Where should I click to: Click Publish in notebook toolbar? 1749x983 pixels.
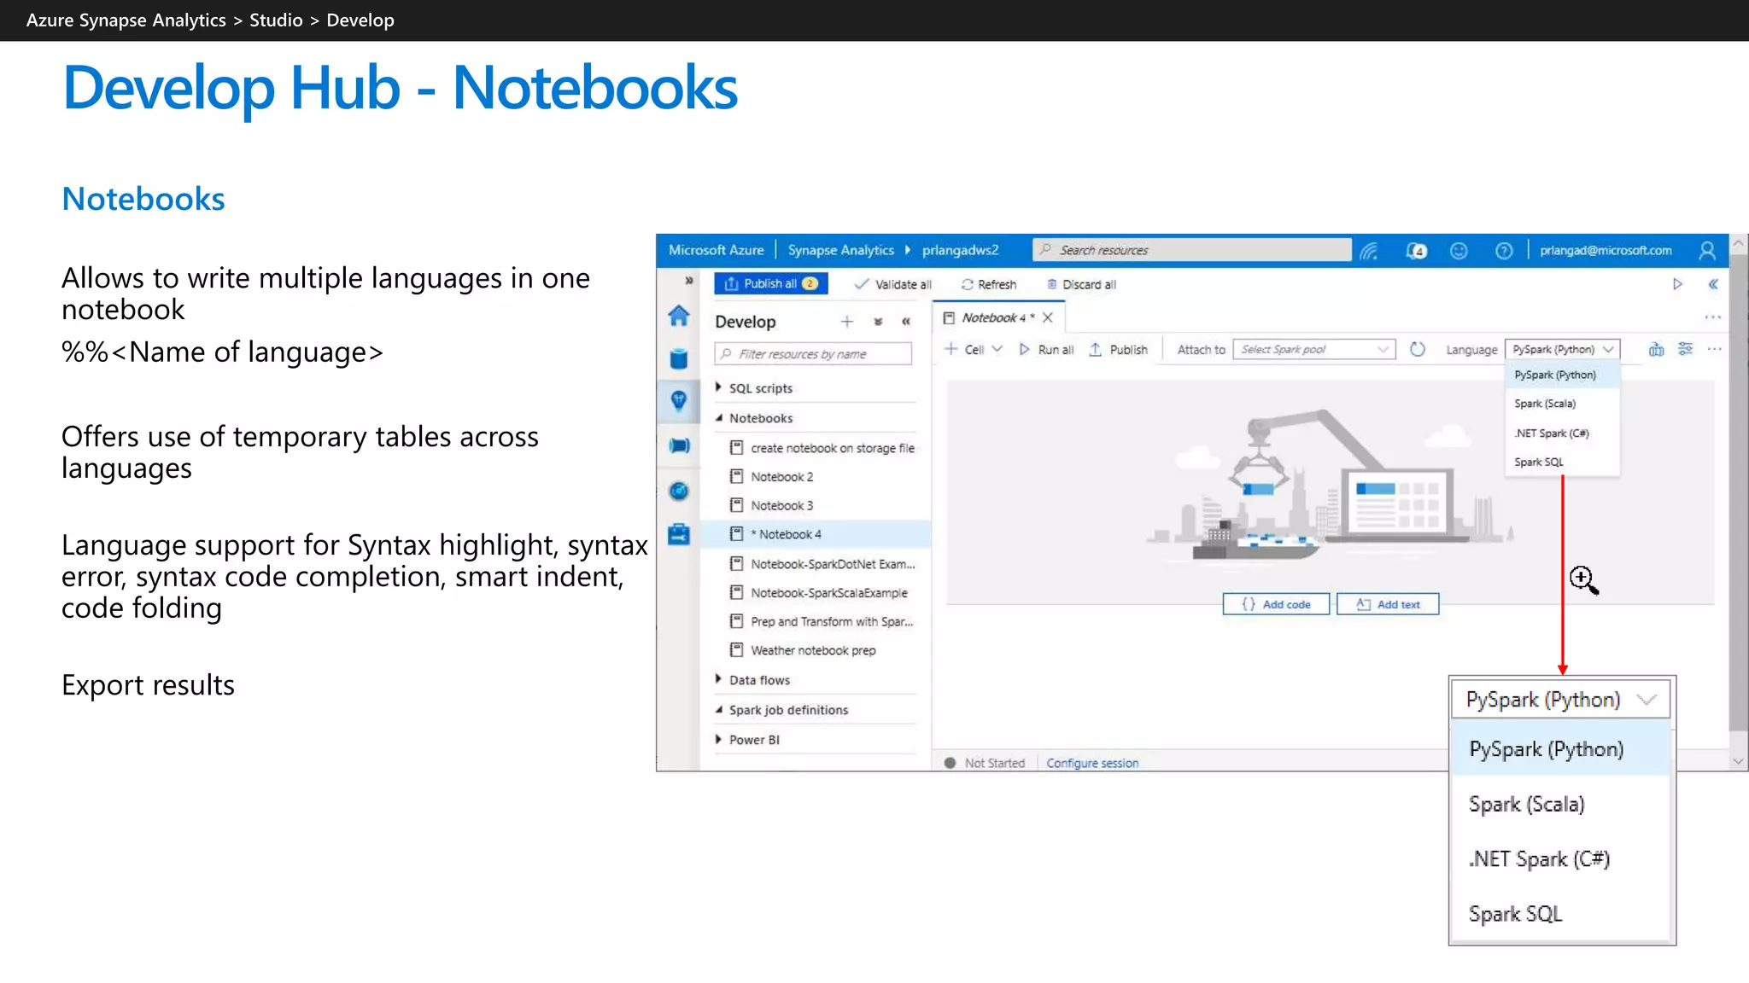tap(1119, 349)
